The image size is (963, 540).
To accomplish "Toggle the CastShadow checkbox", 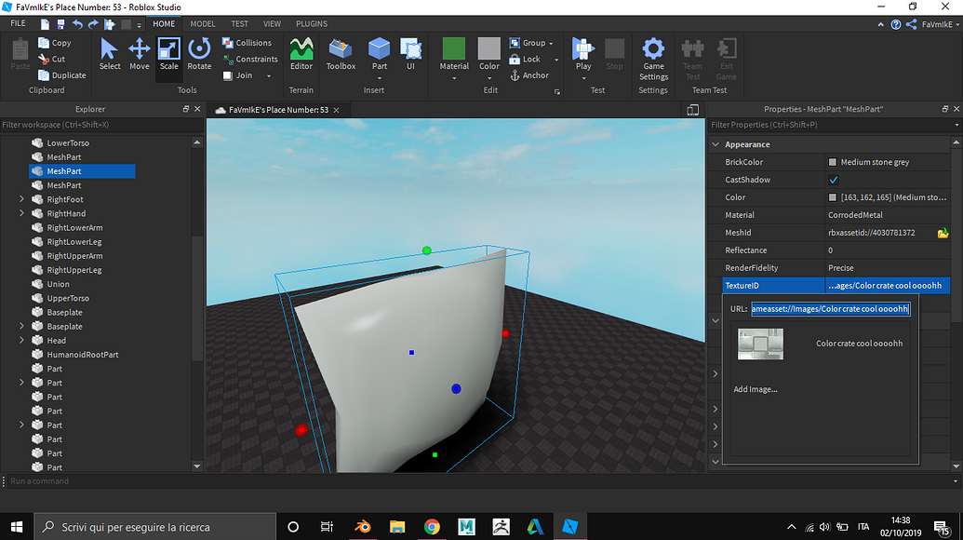I will [833, 180].
